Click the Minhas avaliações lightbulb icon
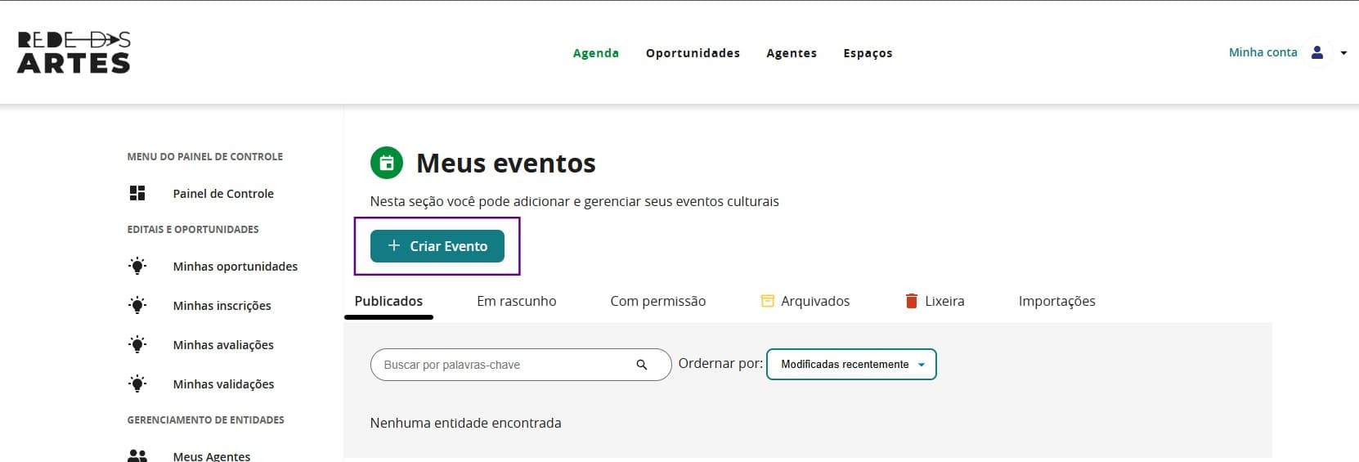This screenshot has width=1359, height=462. point(137,344)
